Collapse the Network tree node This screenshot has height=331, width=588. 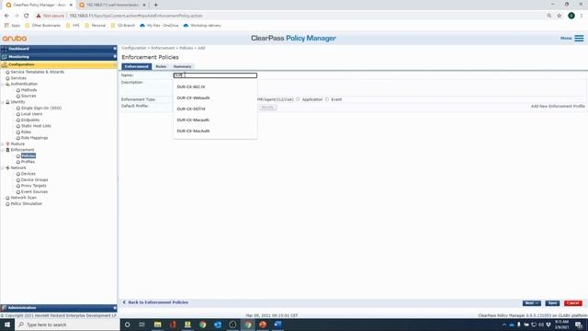coord(3,167)
